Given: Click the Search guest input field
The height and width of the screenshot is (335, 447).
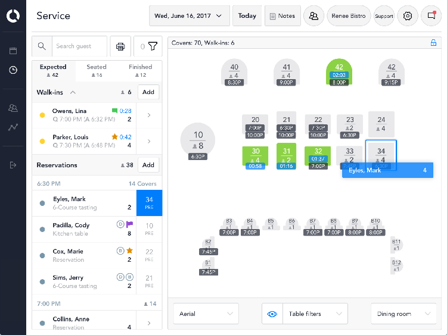Looking at the screenshot, I should pyautogui.click(x=79, y=46).
